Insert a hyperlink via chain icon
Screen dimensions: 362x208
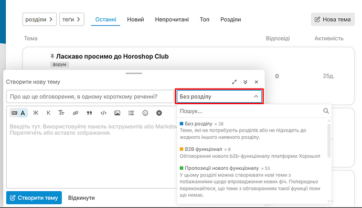coord(76,113)
